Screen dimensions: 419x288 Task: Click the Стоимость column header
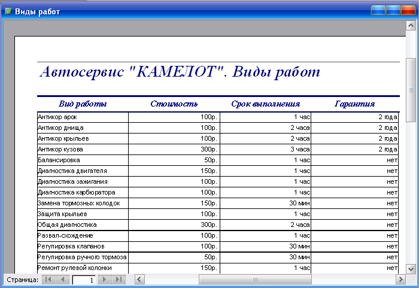click(174, 104)
